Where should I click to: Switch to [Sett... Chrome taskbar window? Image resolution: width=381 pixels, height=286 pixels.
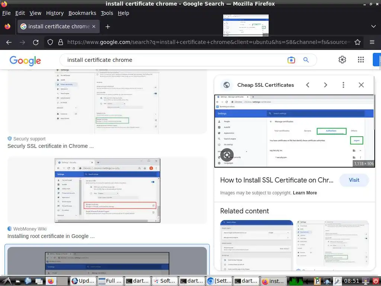219,281
